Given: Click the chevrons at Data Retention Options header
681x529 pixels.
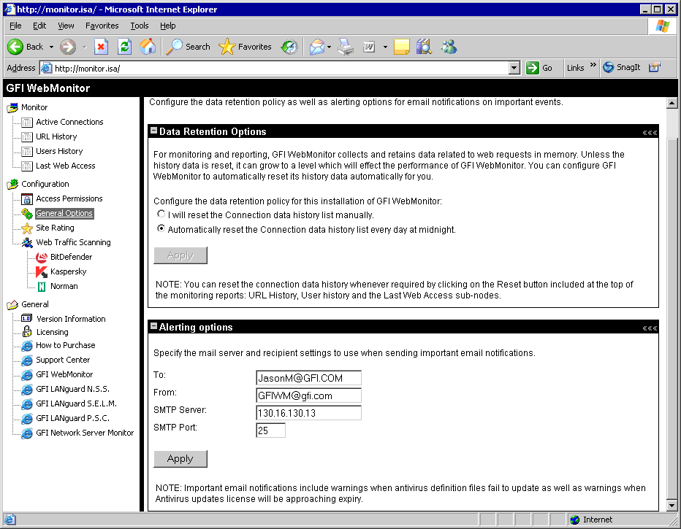Looking at the screenshot, I should 650,133.
